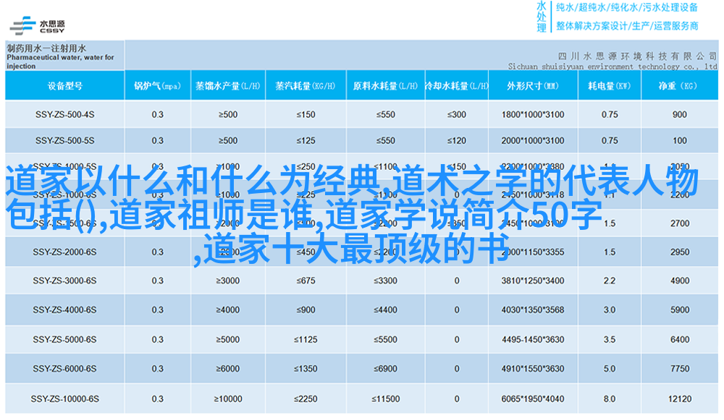
Task: Click the SSY-ZS-3000-6S model cell
Action: pos(64,280)
